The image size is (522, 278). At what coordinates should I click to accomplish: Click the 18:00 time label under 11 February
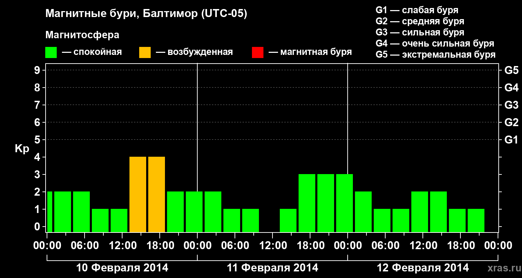click(x=310, y=245)
